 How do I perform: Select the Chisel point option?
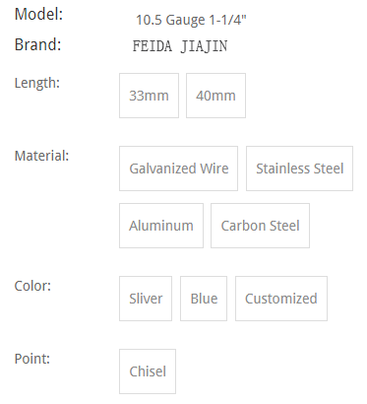coord(148,371)
